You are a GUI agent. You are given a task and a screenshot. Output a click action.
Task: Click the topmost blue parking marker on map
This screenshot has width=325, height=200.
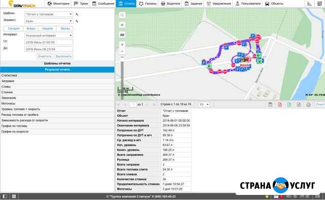click(x=253, y=36)
